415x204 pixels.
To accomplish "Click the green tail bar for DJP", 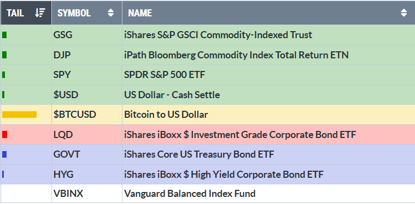I will click(4, 55).
